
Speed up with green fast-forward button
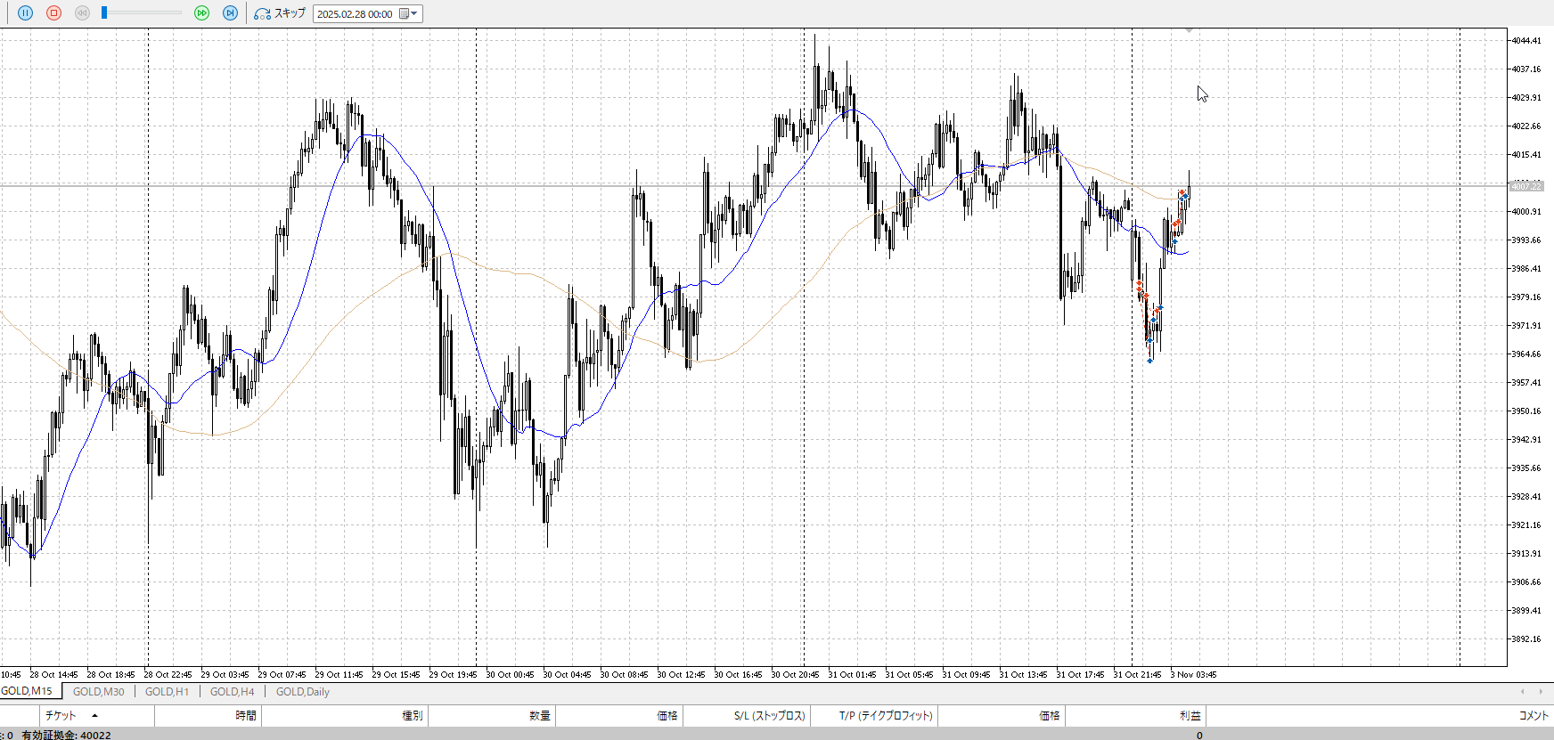[201, 13]
